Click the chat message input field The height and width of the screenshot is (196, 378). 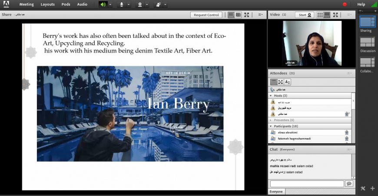307,184
